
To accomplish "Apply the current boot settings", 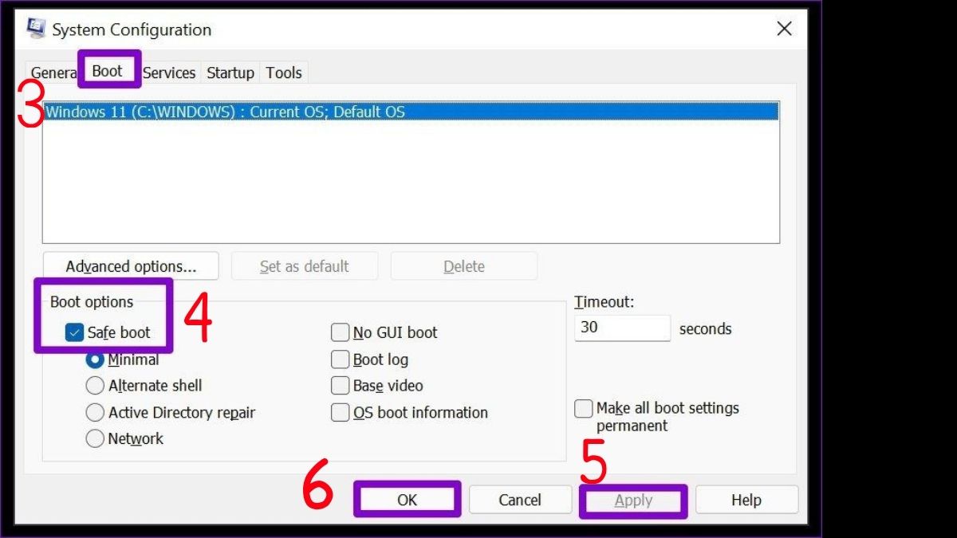I will tap(632, 500).
